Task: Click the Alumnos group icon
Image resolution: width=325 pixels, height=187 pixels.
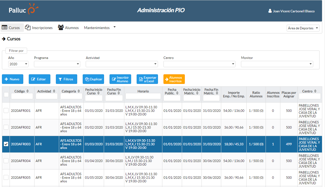Action: [x=61, y=28]
